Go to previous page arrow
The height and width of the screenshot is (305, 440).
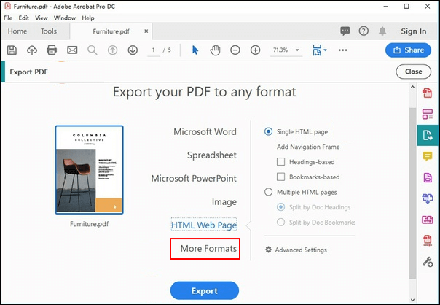tap(112, 50)
